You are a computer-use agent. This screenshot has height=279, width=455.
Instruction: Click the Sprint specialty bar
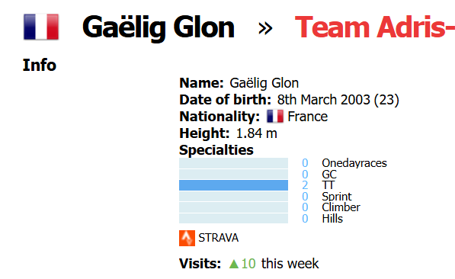pyautogui.click(x=233, y=196)
